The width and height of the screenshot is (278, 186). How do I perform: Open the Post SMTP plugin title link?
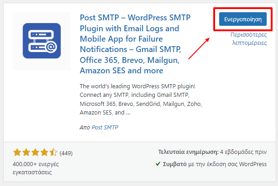(135, 44)
